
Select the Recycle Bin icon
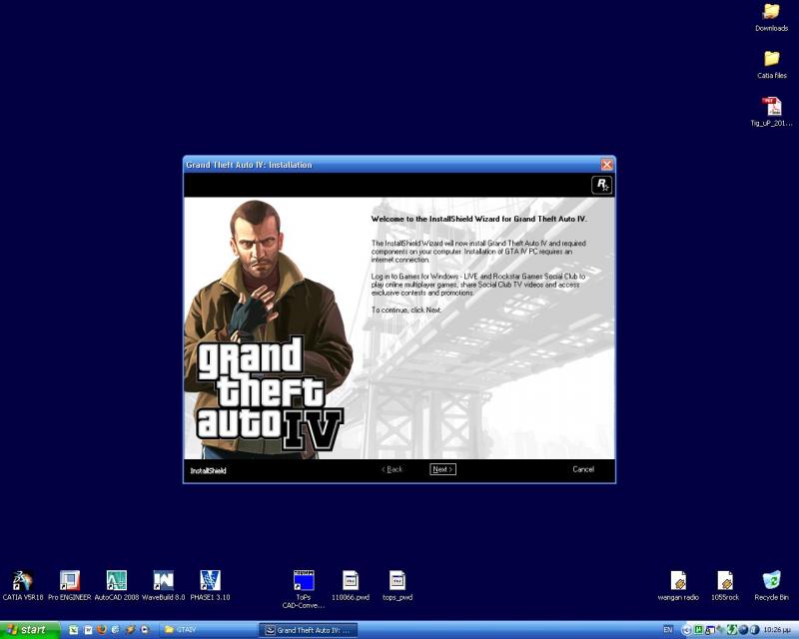point(771,586)
